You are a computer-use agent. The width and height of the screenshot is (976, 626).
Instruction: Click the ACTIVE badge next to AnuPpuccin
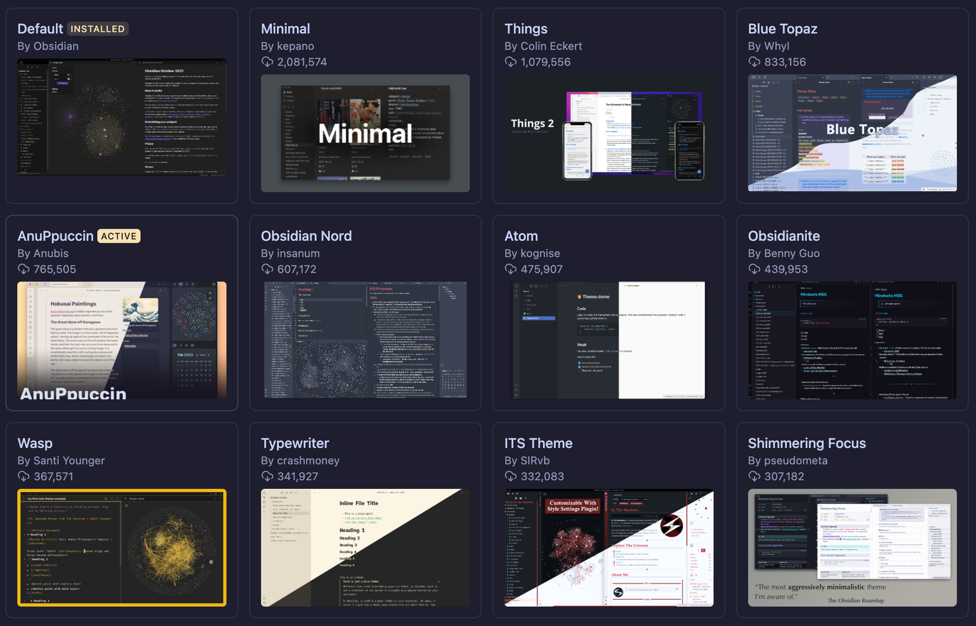[x=119, y=236]
